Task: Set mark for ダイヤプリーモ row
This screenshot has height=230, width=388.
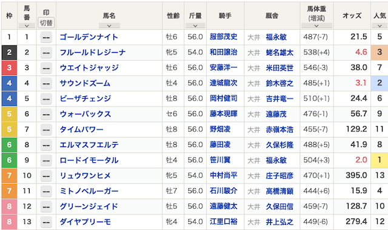Action: 46,222
